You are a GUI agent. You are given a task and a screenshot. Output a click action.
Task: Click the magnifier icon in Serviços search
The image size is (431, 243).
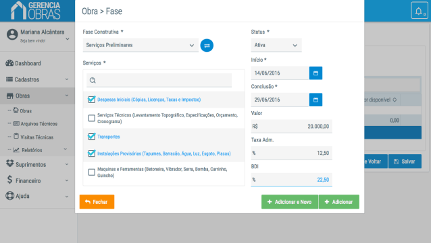point(93,81)
